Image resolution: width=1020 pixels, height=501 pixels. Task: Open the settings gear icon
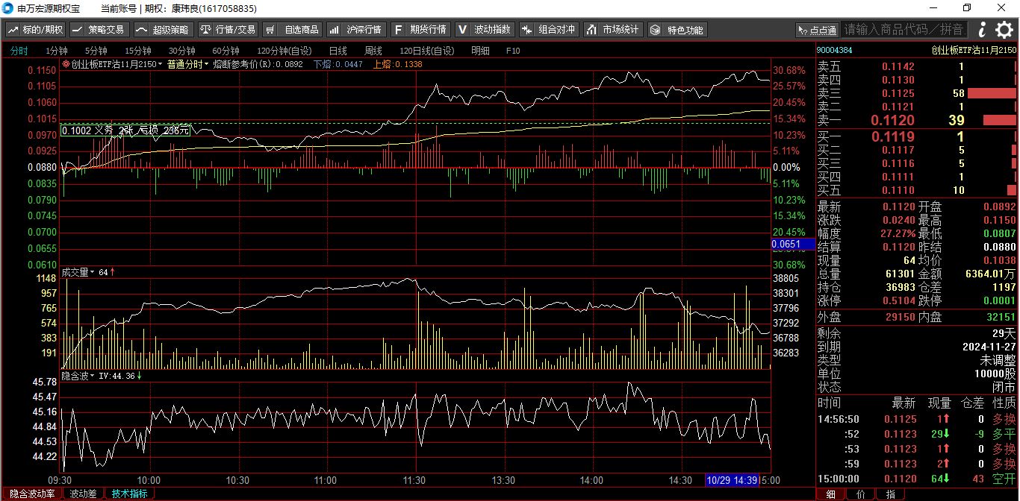pyautogui.click(x=1004, y=30)
